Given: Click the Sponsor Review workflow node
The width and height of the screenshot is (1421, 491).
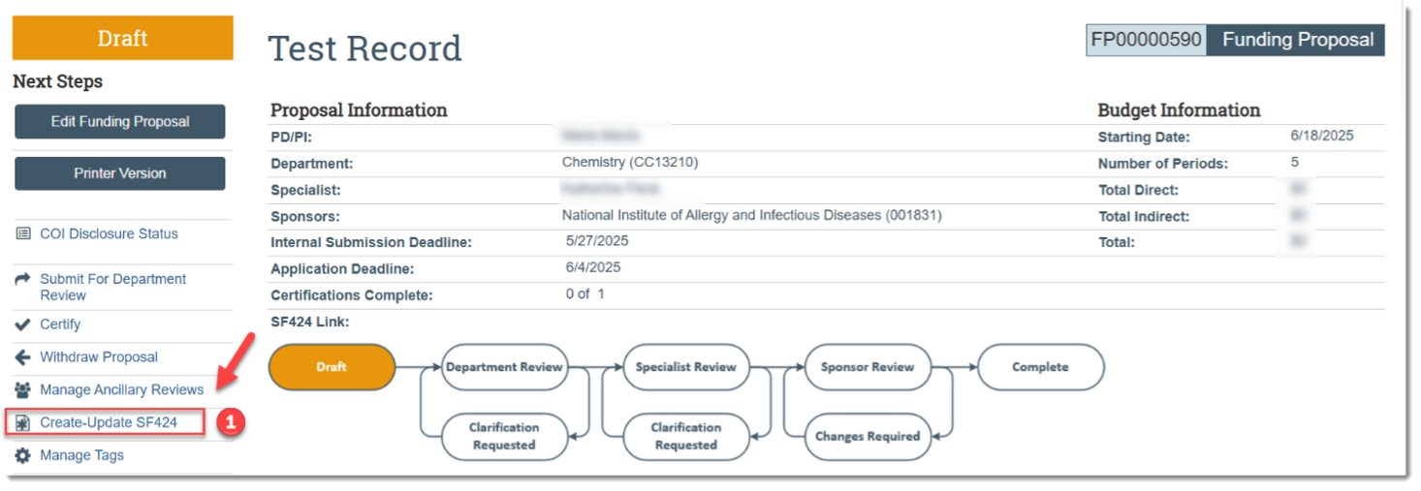Looking at the screenshot, I should pos(868,367).
